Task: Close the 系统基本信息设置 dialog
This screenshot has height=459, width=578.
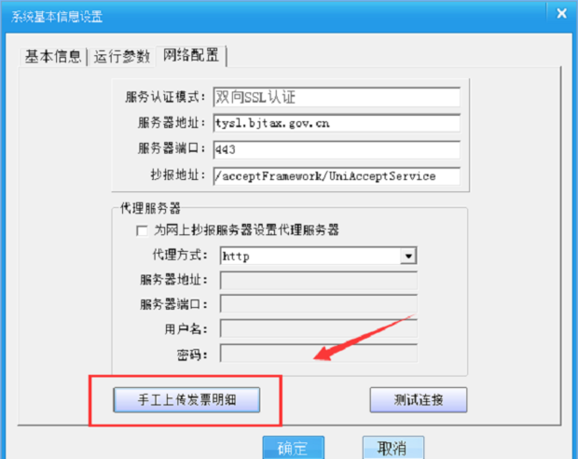Action: (561, 14)
